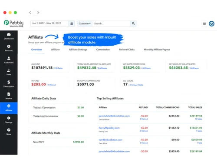
Task: Click the 120 Sales link
Action: point(58,68)
